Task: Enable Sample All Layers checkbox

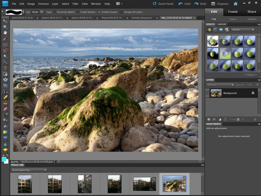Action: (122, 12)
